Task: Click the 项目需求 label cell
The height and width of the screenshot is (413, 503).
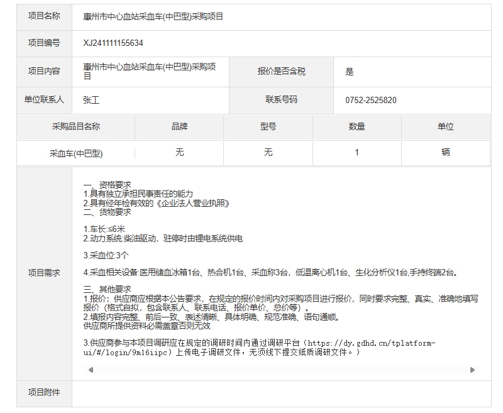Action: click(x=44, y=273)
